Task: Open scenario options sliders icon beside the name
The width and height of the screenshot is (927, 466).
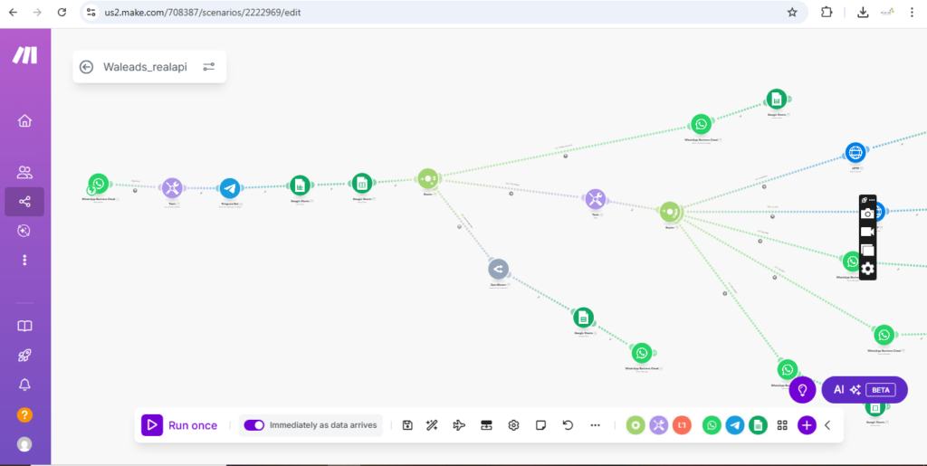Action: coord(209,67)
